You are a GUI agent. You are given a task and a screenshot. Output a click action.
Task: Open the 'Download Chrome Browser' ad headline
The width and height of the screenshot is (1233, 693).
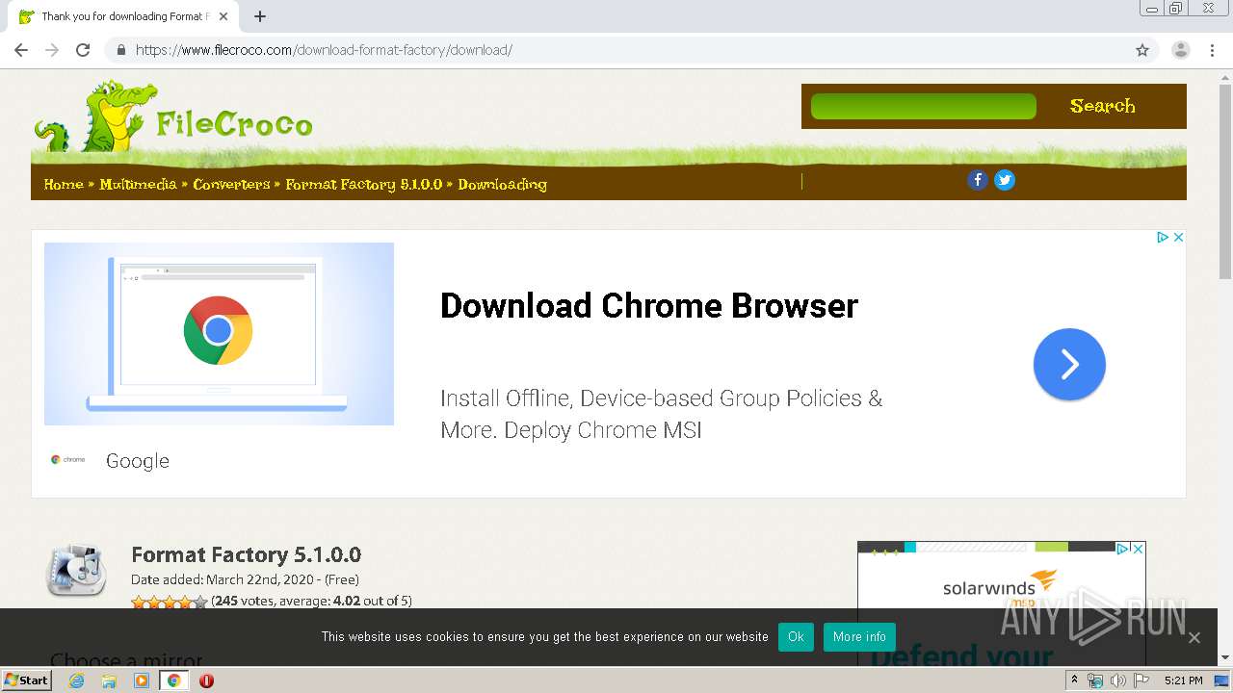648,306
